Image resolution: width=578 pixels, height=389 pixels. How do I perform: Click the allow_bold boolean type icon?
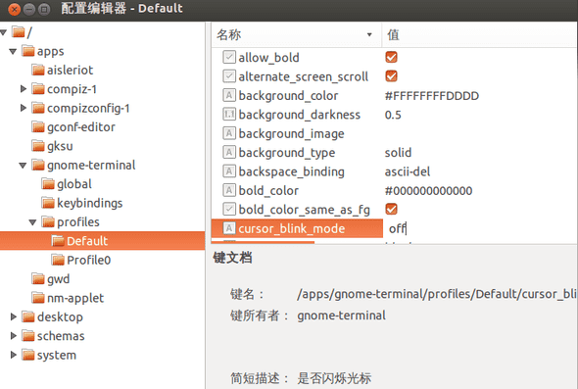pos(229,57)
